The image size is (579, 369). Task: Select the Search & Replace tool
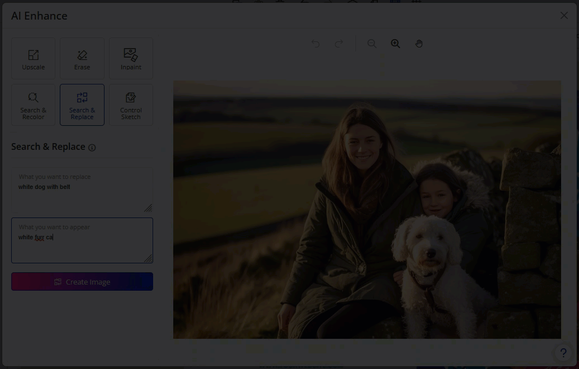82,105
